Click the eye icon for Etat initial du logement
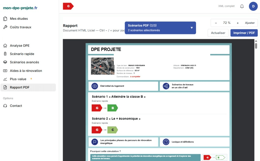The image size is (260, 161). pyautogui.click(x=95, y=86)
